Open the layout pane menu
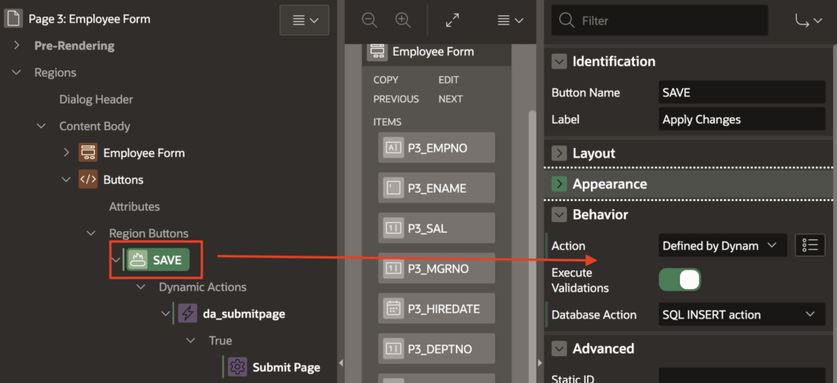This screenshot has width=837, height=383. pos(510,20)
